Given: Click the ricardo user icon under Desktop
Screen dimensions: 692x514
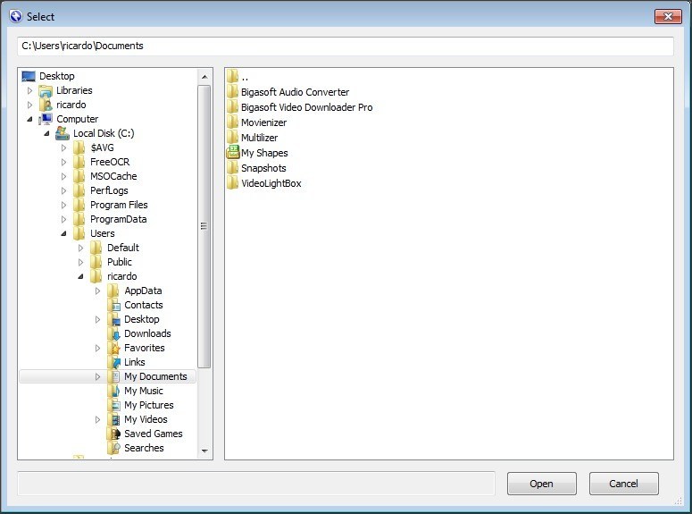Looking at the screenshot, I should coord(46,105).
